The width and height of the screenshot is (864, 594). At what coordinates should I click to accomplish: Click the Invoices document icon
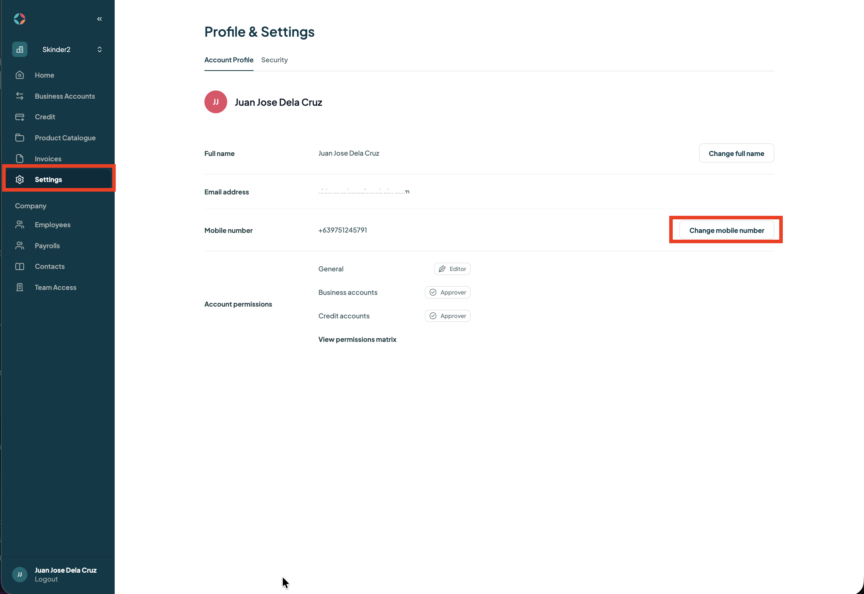click(20, 158)
